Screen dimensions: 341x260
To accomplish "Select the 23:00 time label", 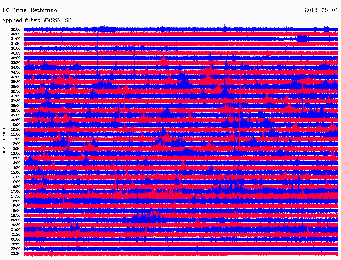I will coord(15,249).
